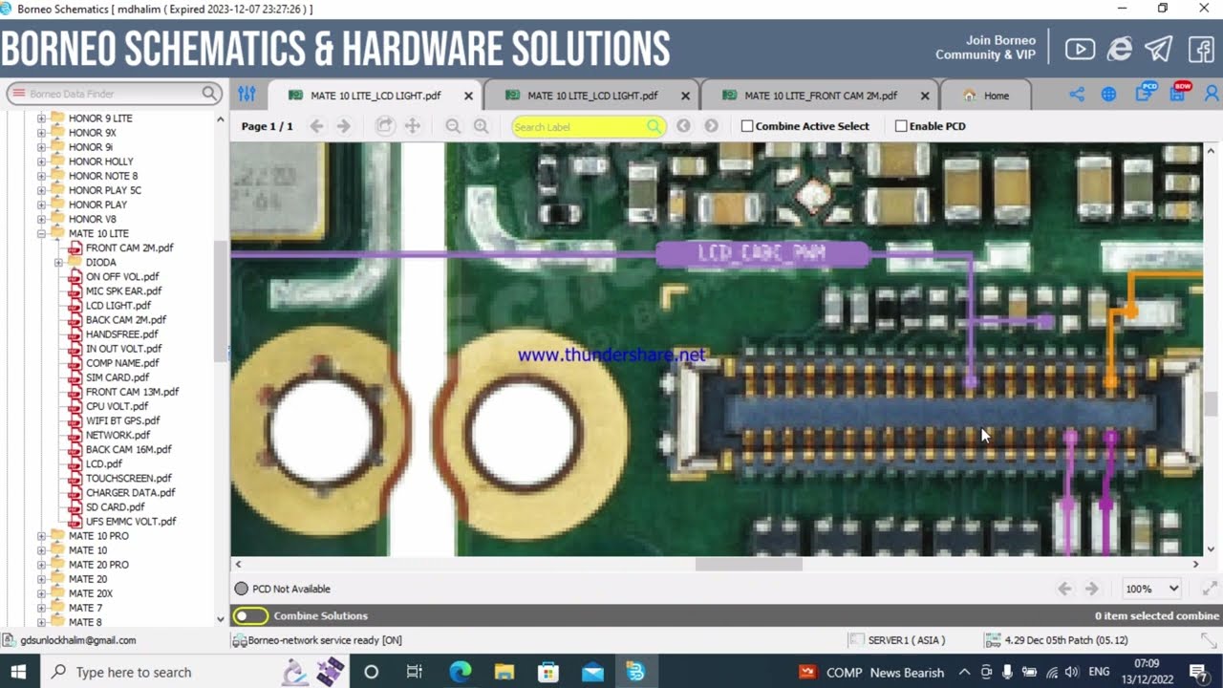Open NETWORK.pdf file
Image resolution: width=1223 pixels, height=688 pixels.
118,435
